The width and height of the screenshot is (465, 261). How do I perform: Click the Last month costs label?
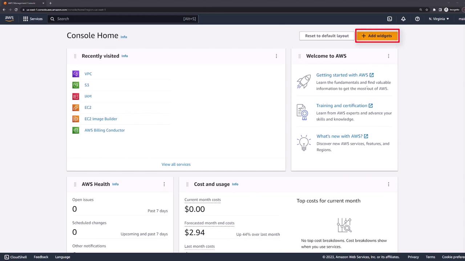(x=200, y=246)
